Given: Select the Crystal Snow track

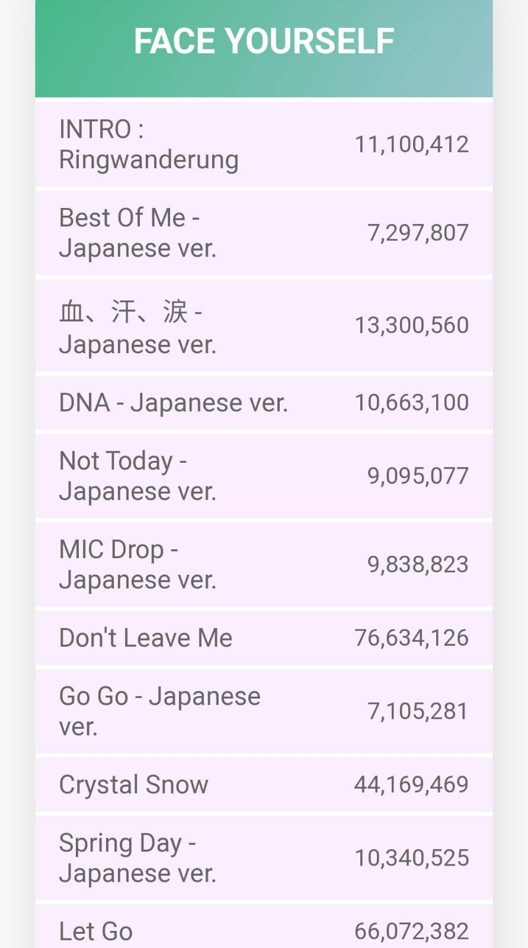Looking at the screenshot, I should pos(133,784).
